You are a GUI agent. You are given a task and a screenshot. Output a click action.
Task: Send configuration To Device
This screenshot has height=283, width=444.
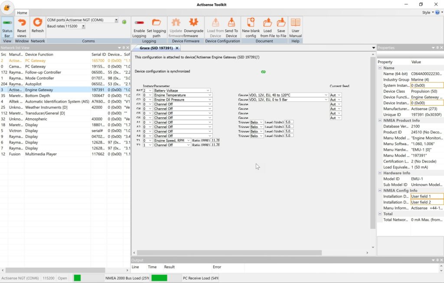coord(232,27)
